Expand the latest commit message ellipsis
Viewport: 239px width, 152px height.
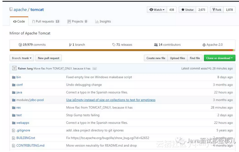(95, 69)
